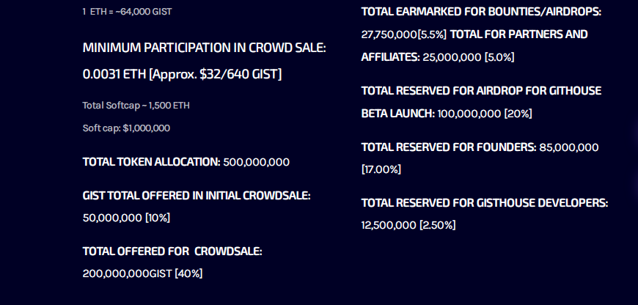
Task: Click the Total Reserved for Founders label
Action: (x=449, y=147)
